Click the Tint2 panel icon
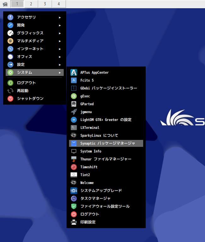The width and height of the screenshot is (205, 242). pos(74,175)
